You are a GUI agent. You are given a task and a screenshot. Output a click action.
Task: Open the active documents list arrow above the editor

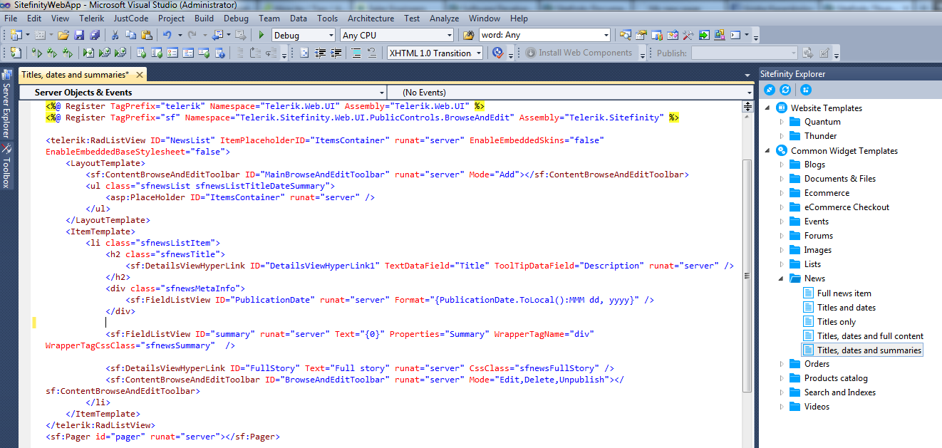747,75
